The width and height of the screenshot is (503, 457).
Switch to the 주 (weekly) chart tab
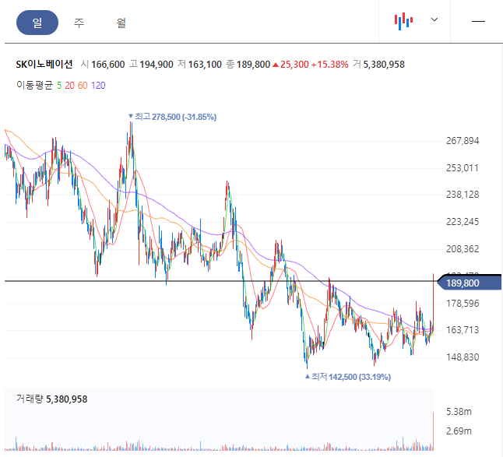tap(79, 23)
